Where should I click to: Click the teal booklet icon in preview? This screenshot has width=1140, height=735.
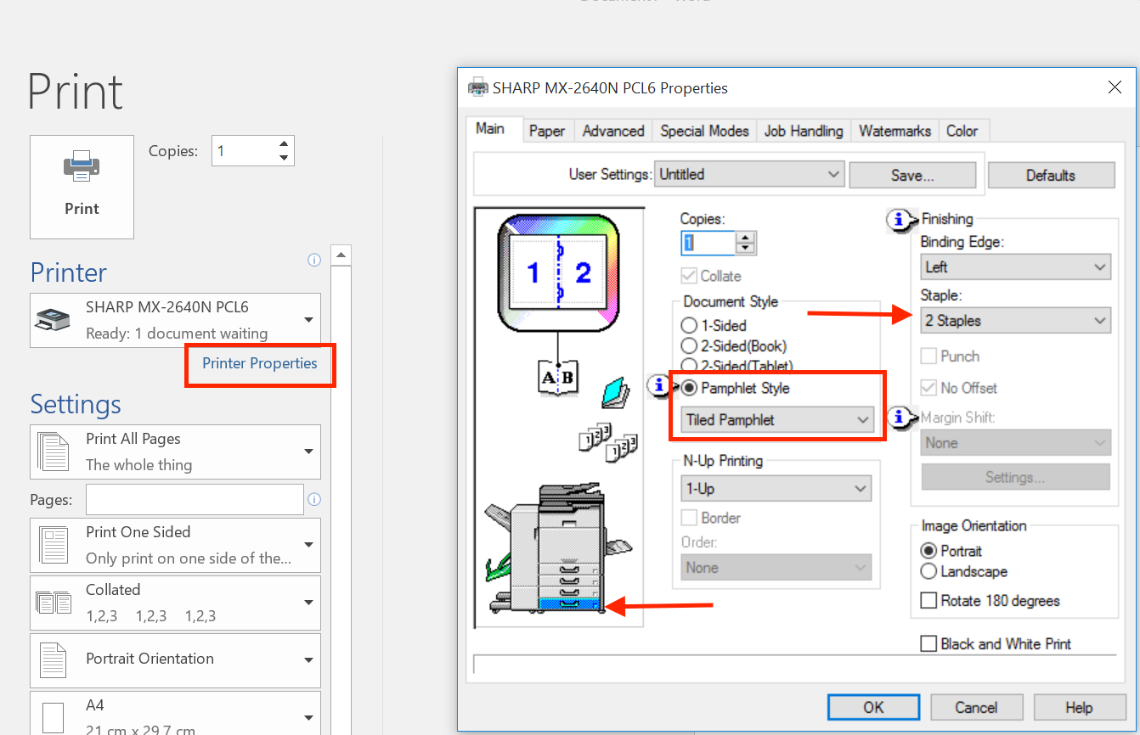click(x=614, y=393)
